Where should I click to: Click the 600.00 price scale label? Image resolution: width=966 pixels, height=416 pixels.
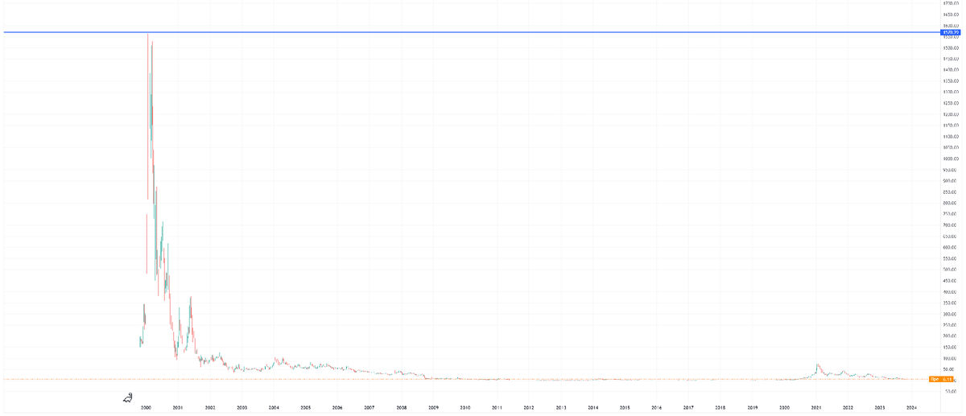(x=949, y=247)
